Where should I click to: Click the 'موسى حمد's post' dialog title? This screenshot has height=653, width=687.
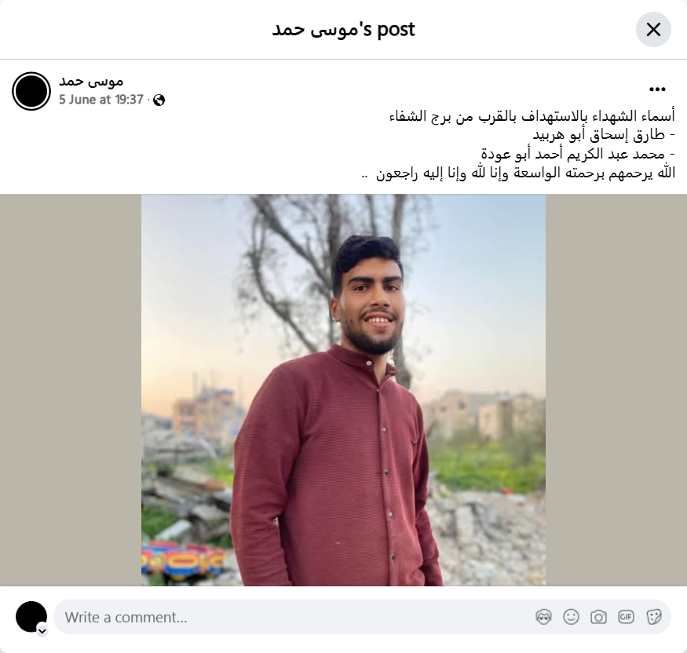click(343, 30)
